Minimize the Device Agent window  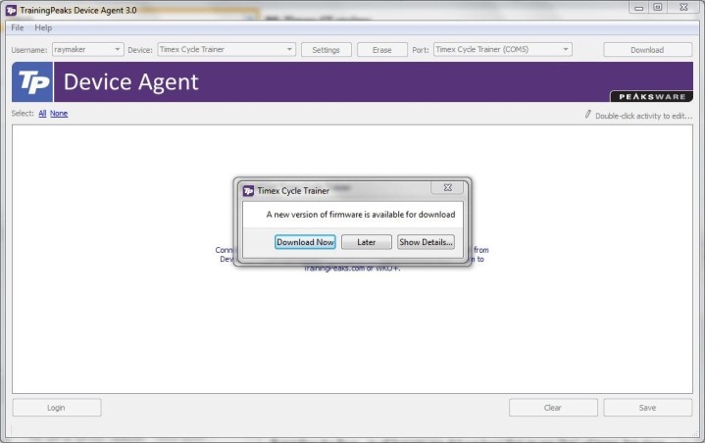[x=638, y=8]
